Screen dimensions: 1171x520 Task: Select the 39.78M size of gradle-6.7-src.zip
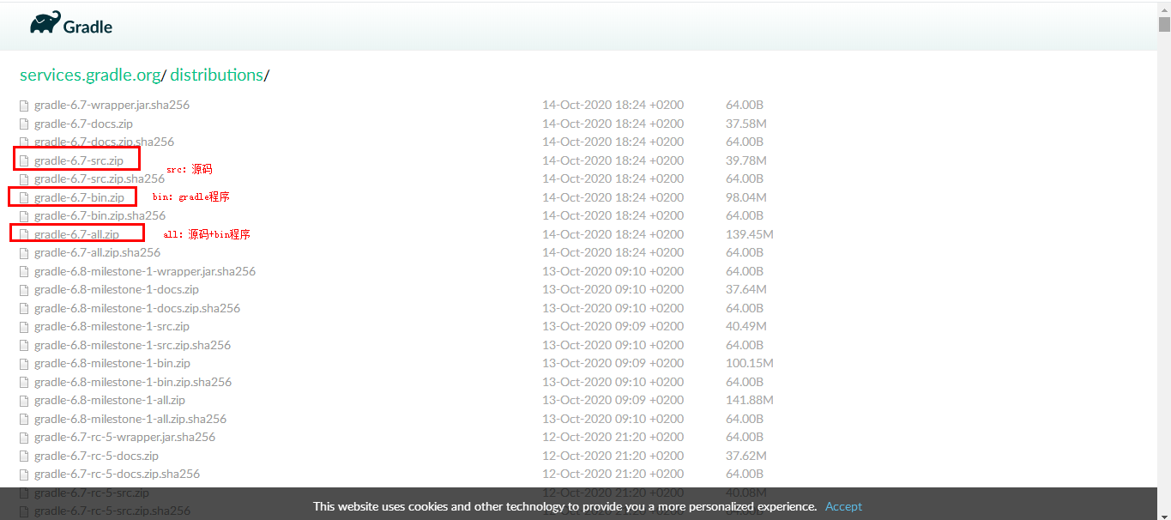coord(746,160)
